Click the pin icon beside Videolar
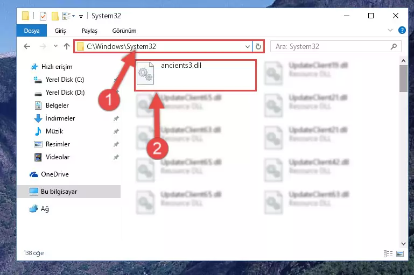 (116, 157)
